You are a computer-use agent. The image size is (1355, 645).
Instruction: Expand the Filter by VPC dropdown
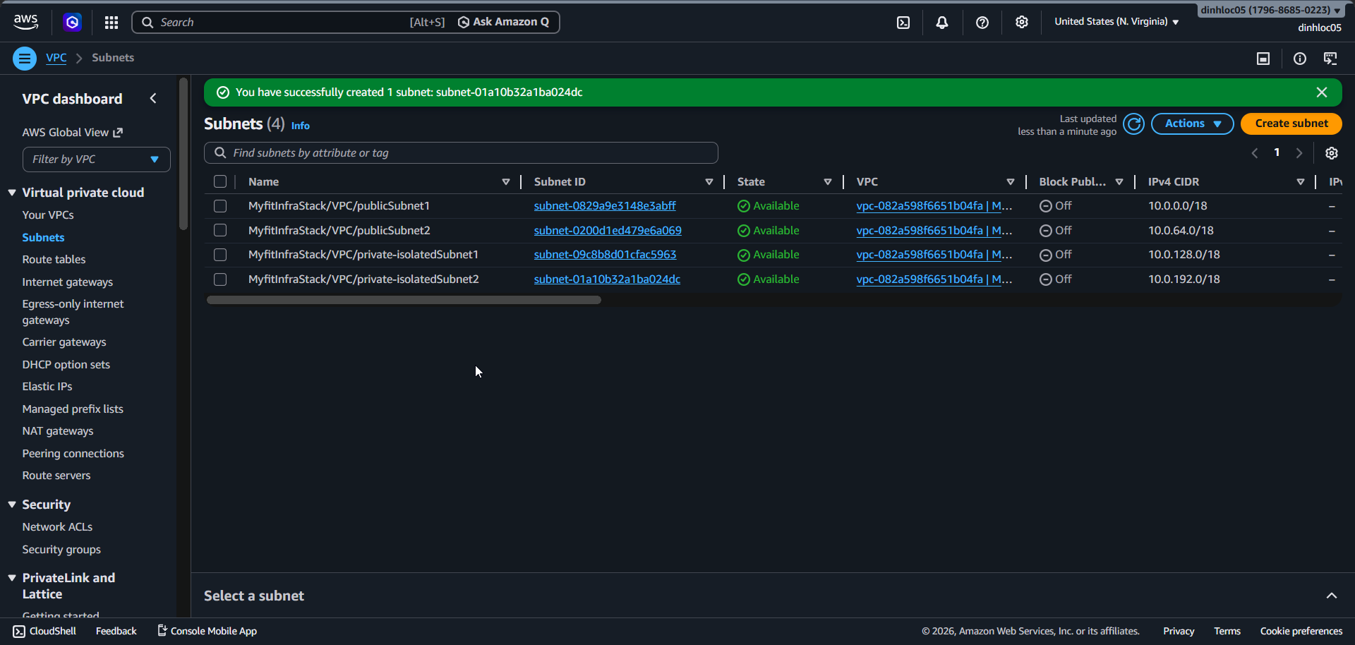click(x=96, y=159)
